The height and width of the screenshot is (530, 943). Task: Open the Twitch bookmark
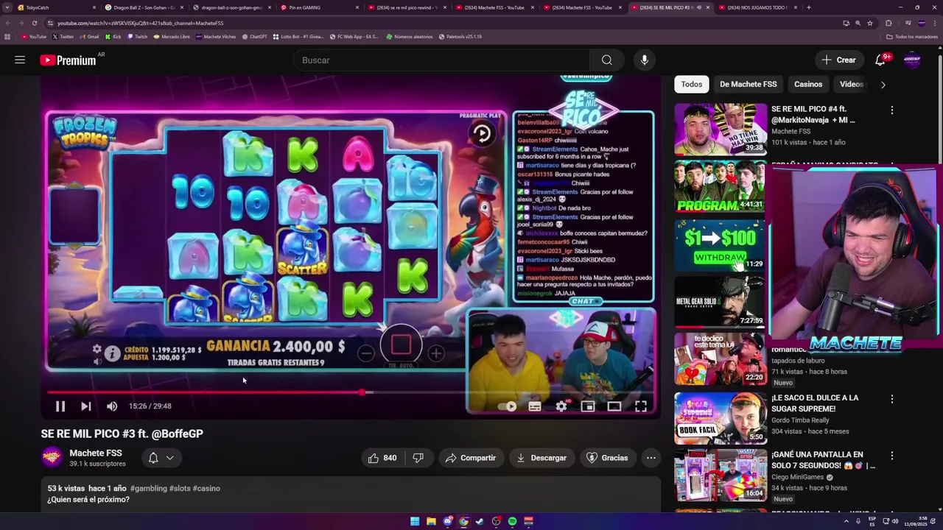(137, 37)
